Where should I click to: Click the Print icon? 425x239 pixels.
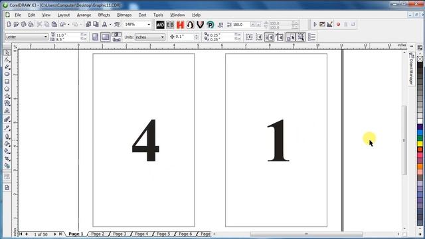tap(31, 25)
